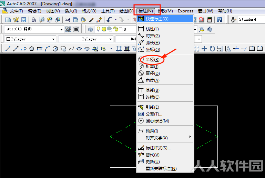Select the Scale modify tool
Screen dimensions: 265x178
(x=220, y=49)
